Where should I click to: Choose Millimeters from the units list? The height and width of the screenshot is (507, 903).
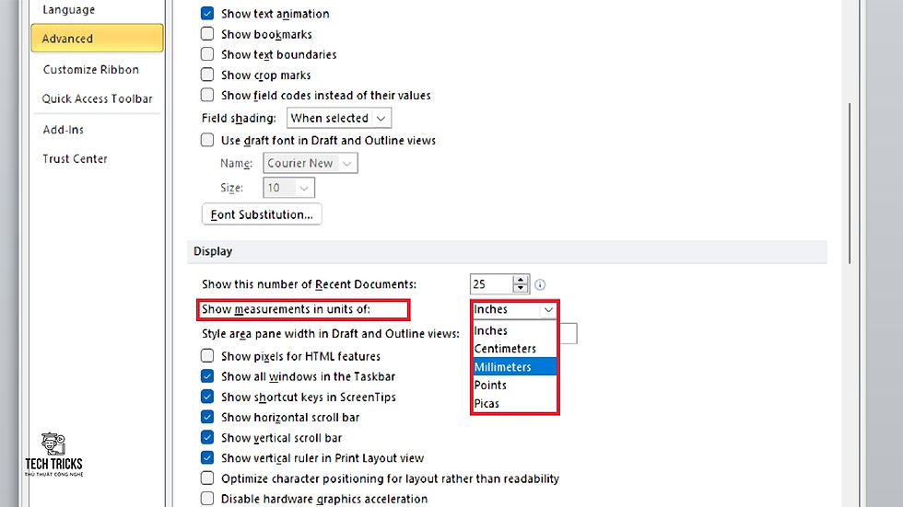click(x=514, y=367)
